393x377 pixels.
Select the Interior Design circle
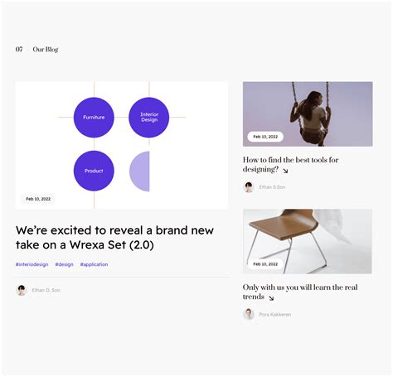click(149, 118)
